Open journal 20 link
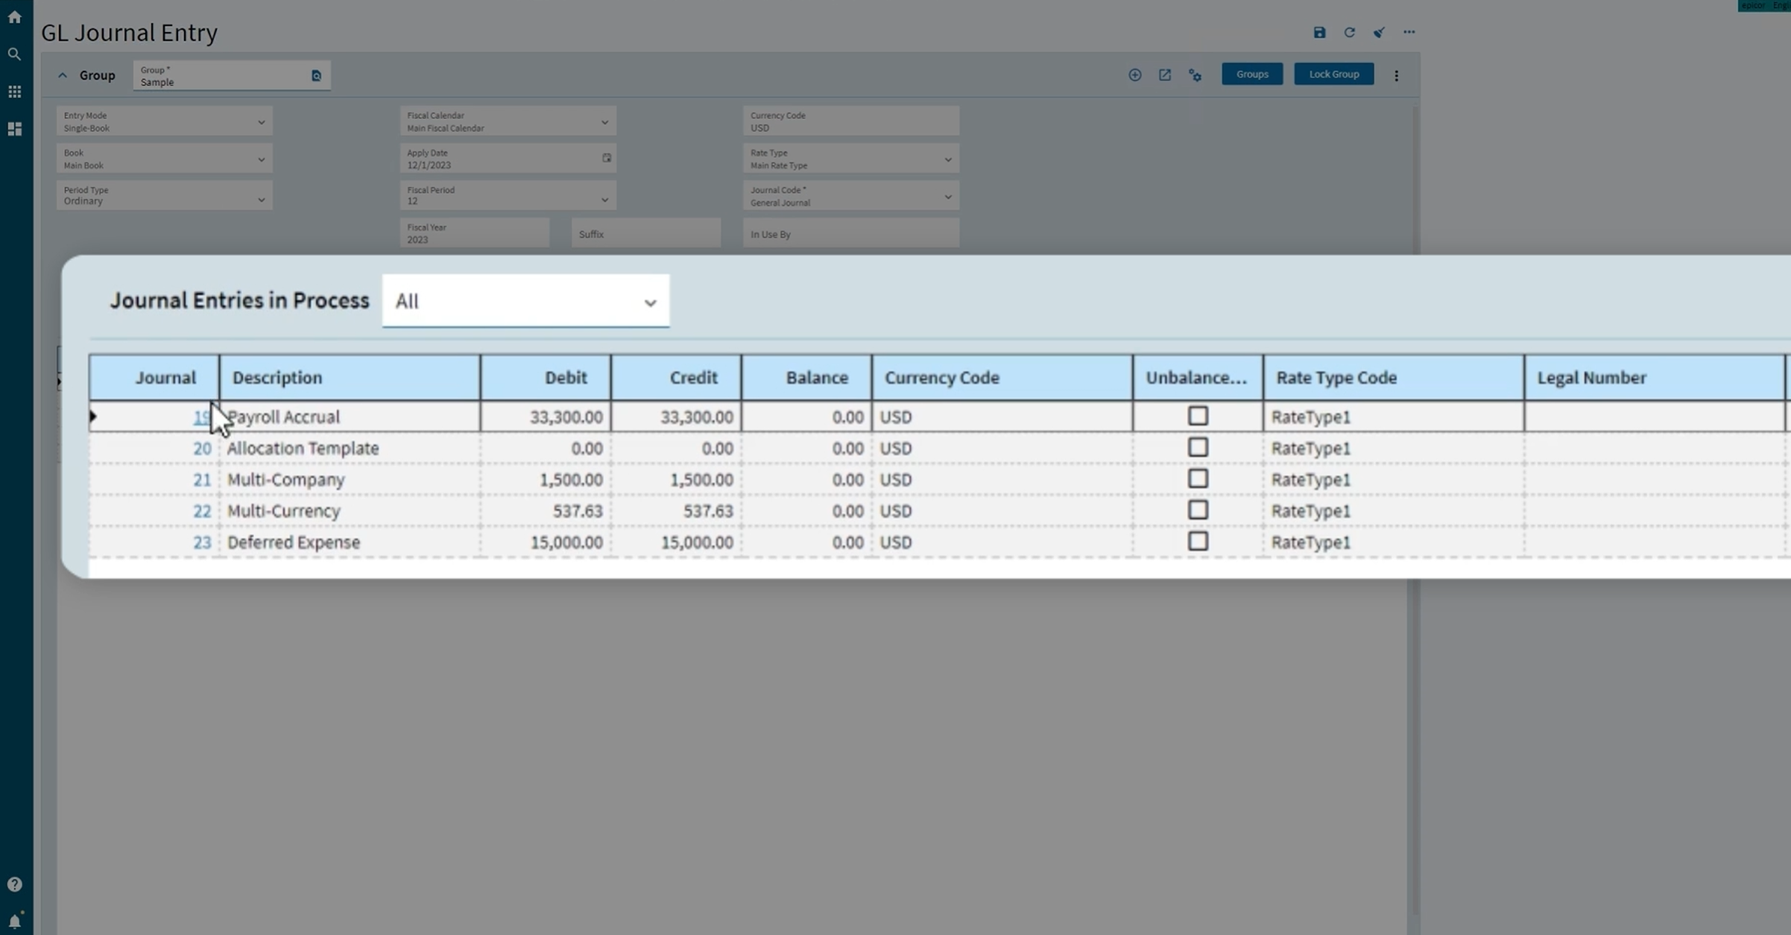Viewport: 1791px width, 935px height. coord(202,448)
